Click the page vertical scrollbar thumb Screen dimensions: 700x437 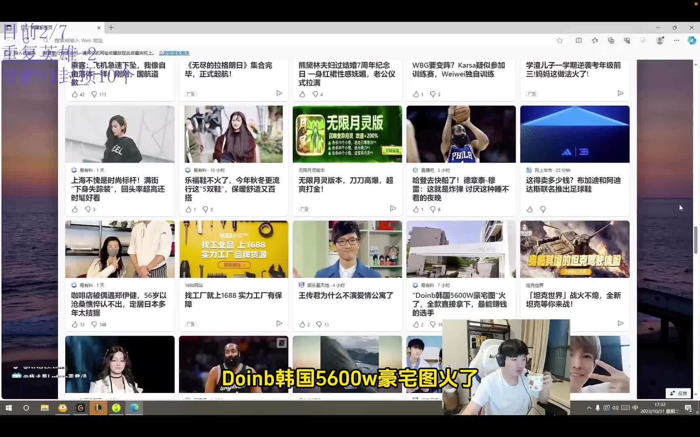[x=696, y=240]
